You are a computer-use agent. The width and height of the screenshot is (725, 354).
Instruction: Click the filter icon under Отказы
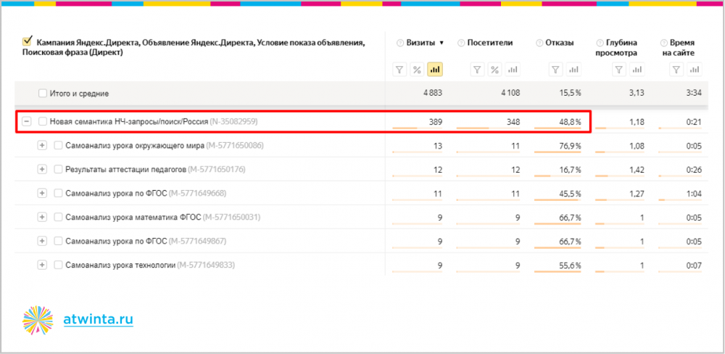click(x=556, y=70)
